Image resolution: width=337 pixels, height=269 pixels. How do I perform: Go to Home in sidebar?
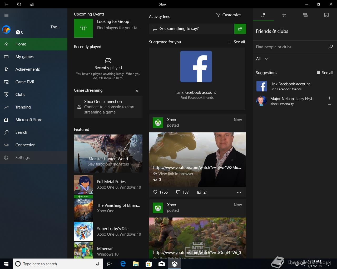coord(34,44)
